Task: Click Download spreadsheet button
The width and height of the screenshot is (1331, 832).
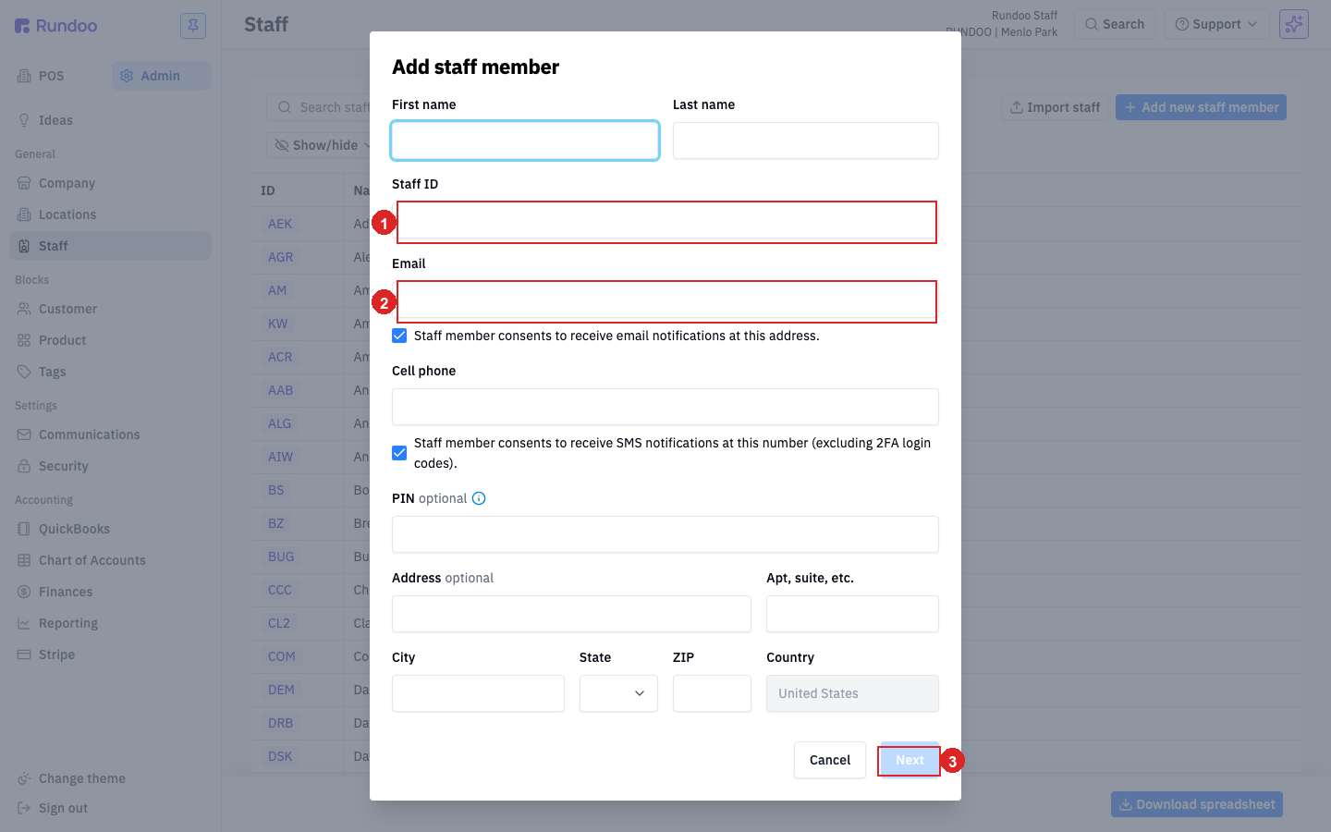Action: pos(1197,804)
